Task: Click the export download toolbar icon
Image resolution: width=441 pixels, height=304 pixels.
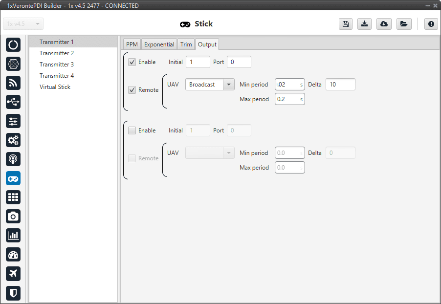Action: (365, 24)
